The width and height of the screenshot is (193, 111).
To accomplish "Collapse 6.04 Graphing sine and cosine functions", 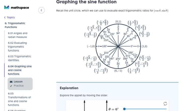I will tap(20, 70).
